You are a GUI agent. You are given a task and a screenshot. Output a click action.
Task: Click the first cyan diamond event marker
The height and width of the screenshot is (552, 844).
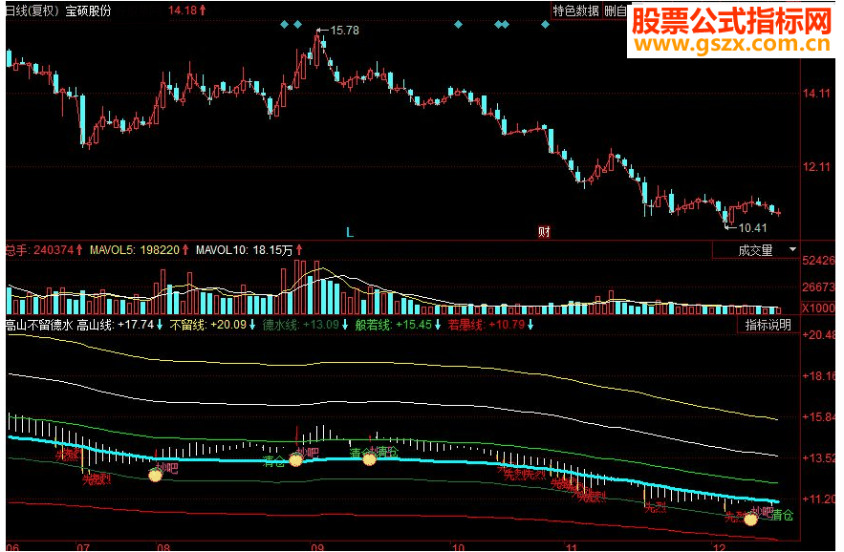(284, 25)
